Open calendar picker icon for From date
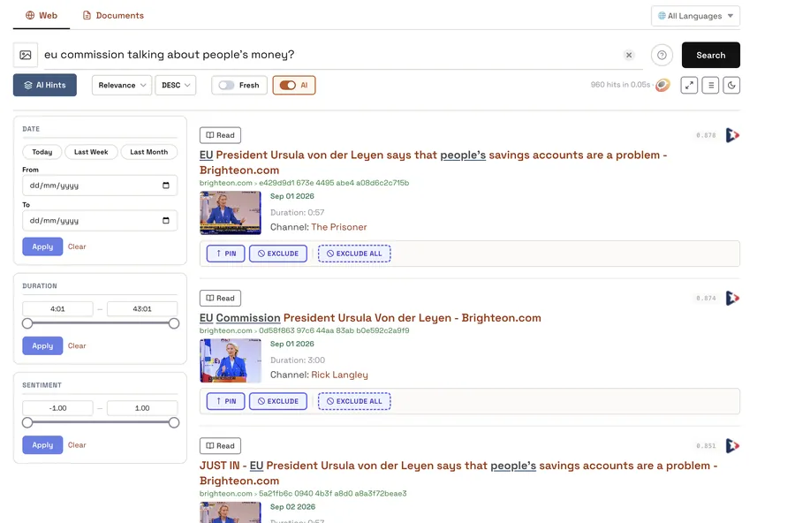This screenshot has width=795, height=523. 166,186
